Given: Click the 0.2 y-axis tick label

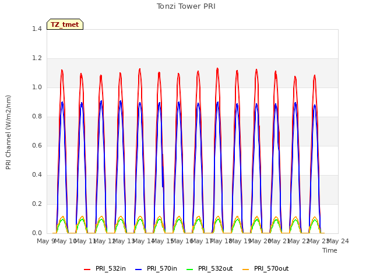Looking at the screenshot, I should pos(37,204).
